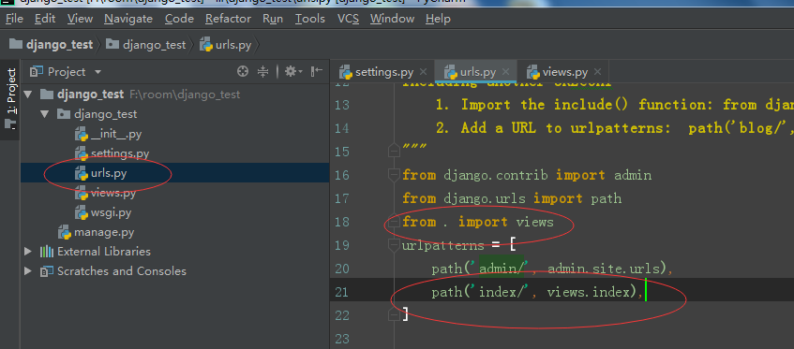Viewport: 794px width, 349px height.
Task: Close the urls.py tab
Action: click(506, 72)
